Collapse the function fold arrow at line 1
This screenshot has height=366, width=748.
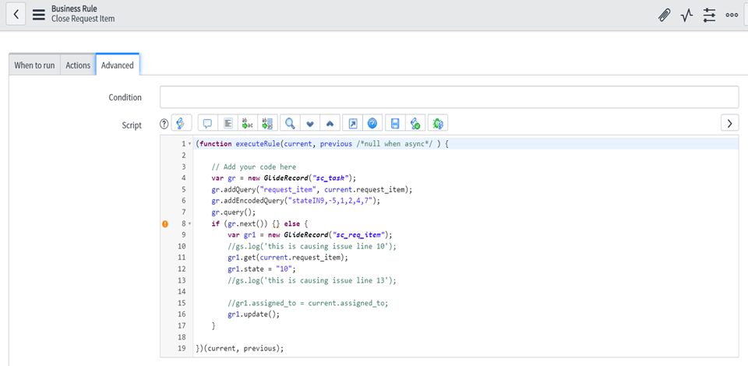[x=190, y=144]
